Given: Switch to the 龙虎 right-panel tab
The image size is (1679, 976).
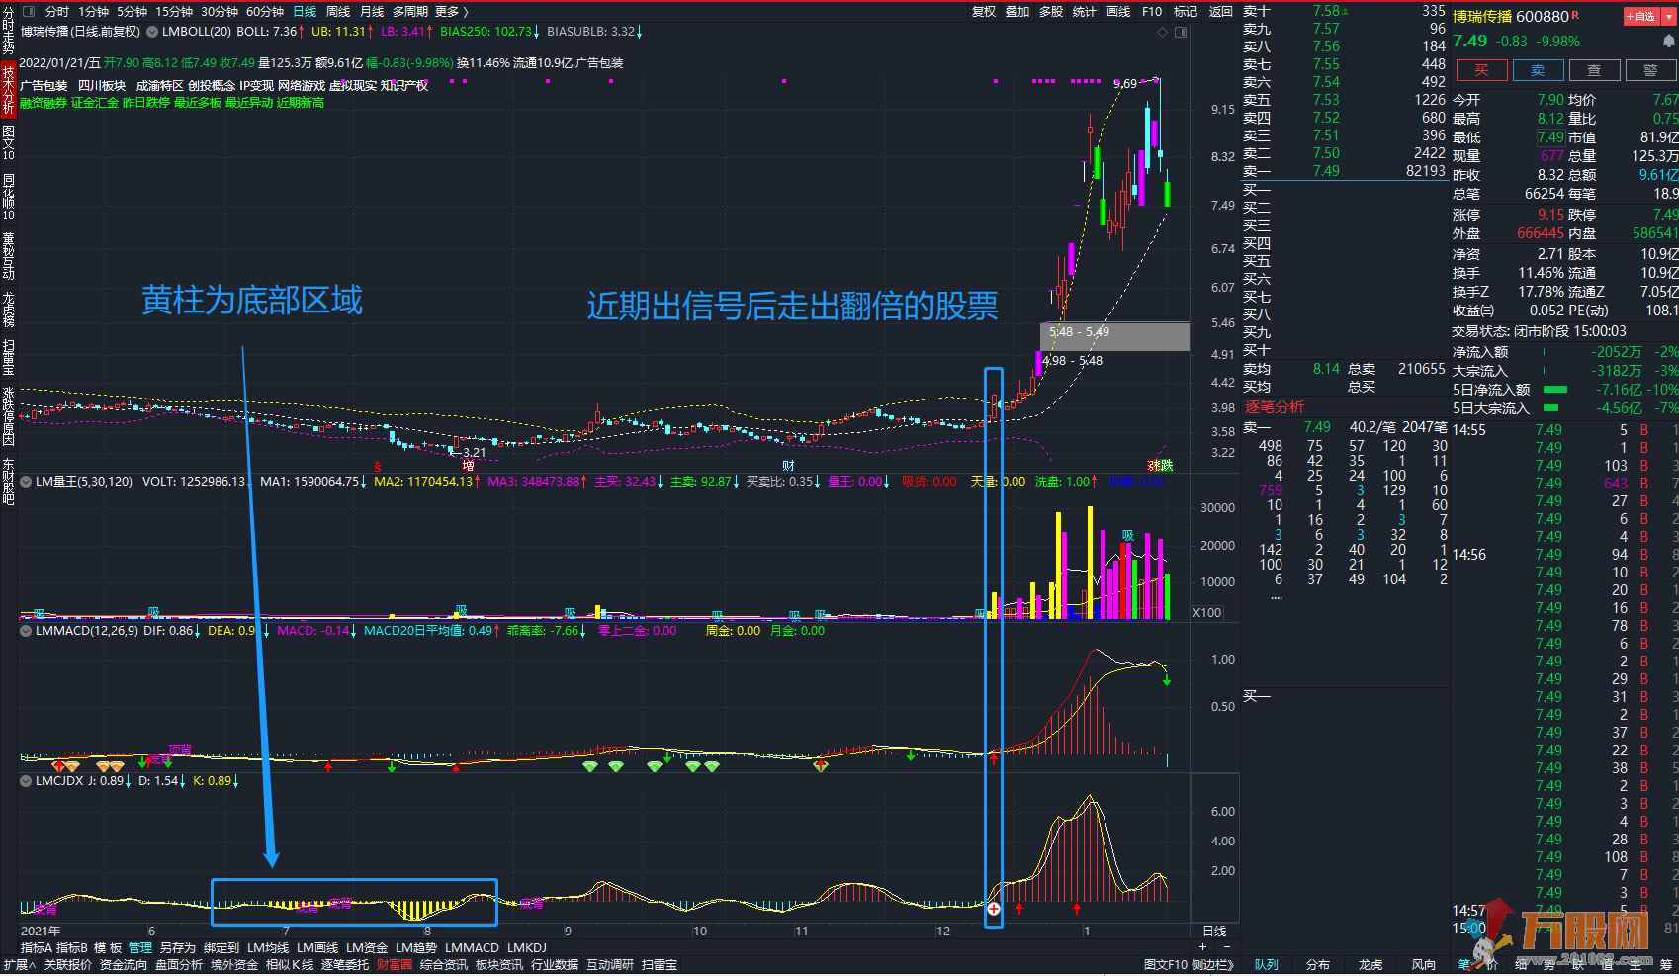Looking at the screenshot, I should (x=1370, y=965).
